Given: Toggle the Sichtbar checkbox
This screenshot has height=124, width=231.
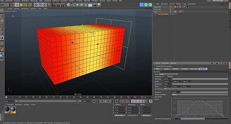Looking at the screenshot, I should (x=174, y=77).
